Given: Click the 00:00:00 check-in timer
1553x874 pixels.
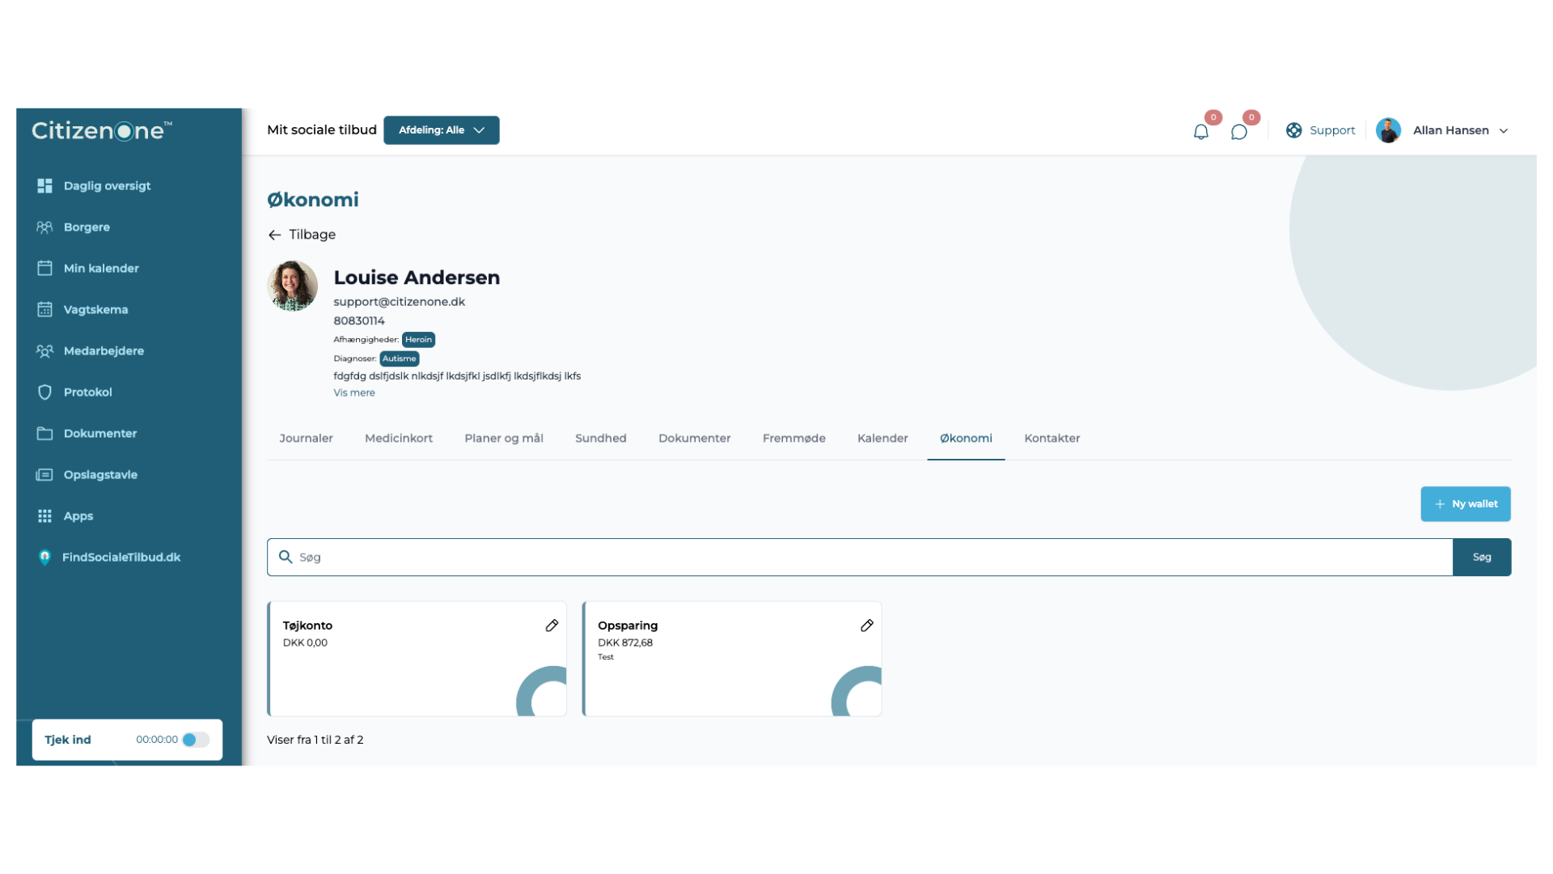Looking at the screenshot, I should click(157, 740).
